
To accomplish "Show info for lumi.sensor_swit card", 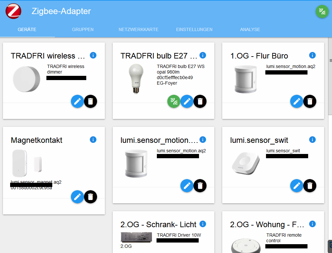I will (312, 140).
